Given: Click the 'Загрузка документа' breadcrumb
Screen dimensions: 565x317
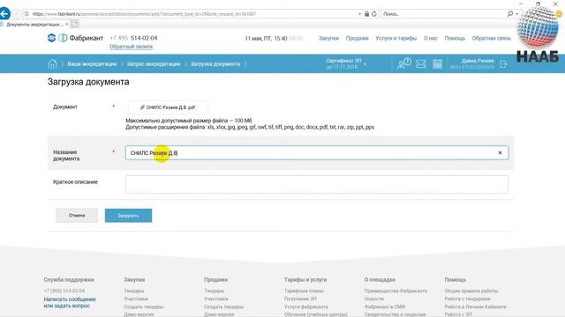Looking at the screenshot, I should [215, 64].
